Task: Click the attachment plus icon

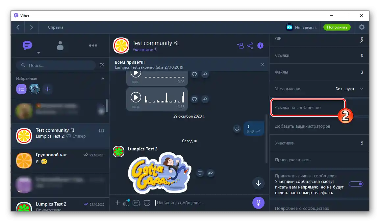Action: coord(117,203)
